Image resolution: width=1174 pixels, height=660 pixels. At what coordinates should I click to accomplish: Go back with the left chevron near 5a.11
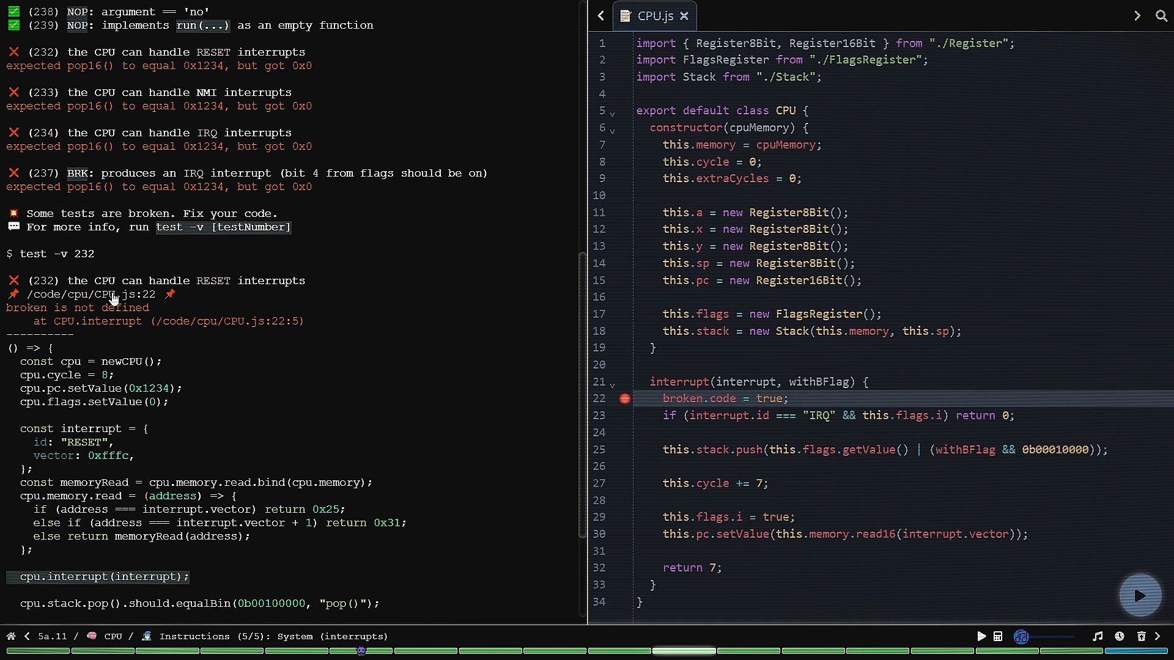click(27, 636)
